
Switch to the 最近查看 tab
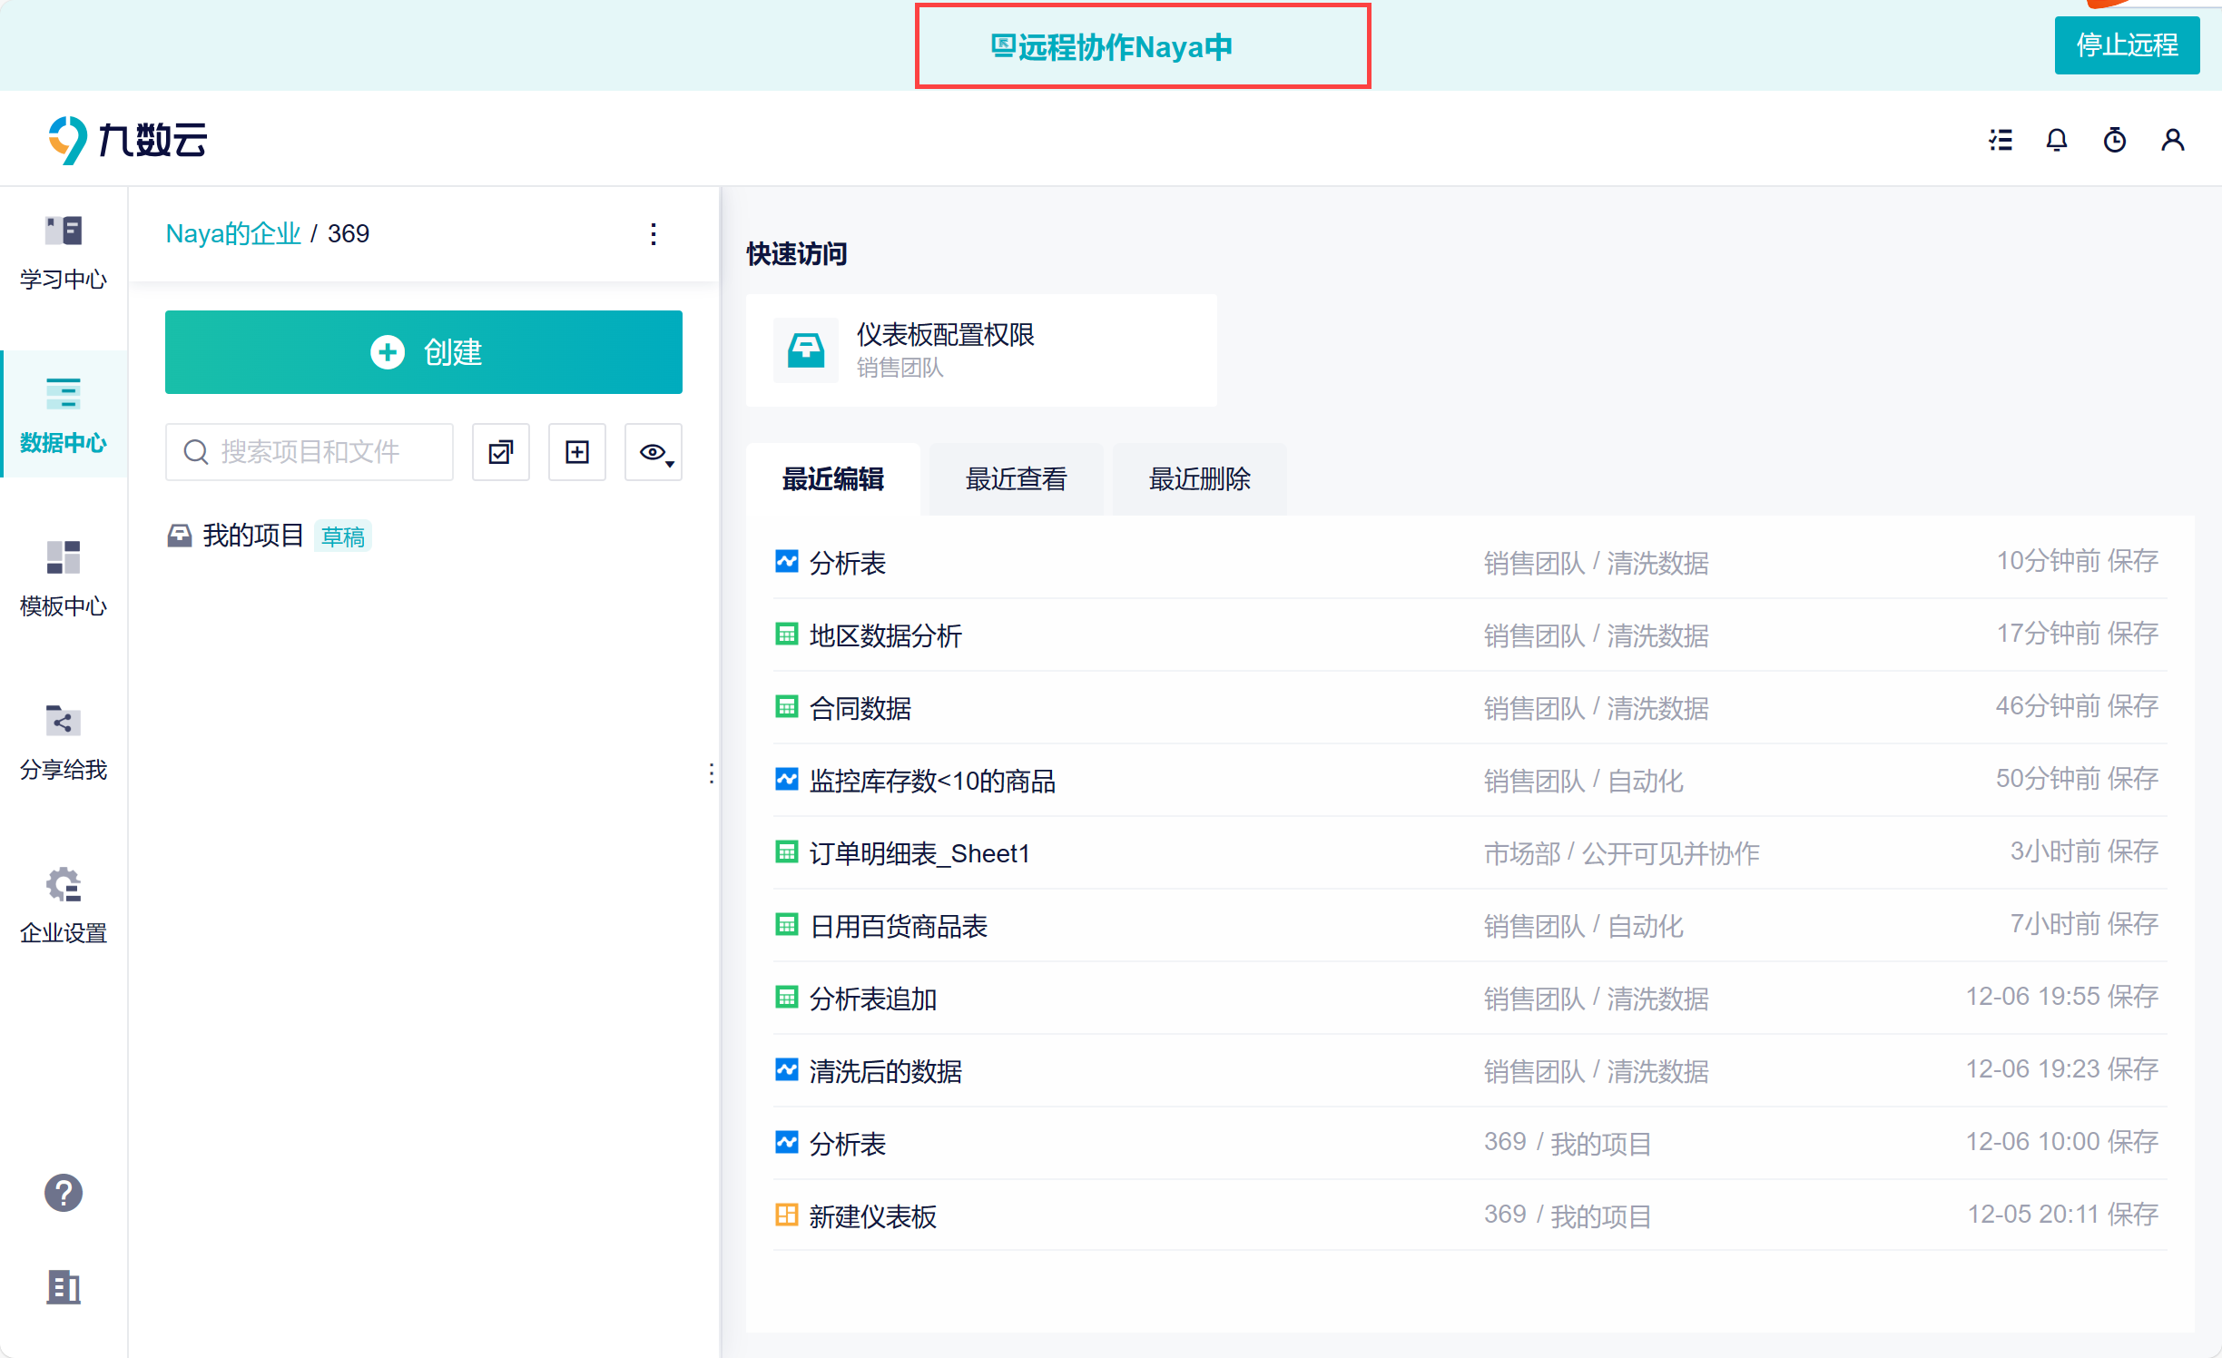tap(1016, 479)
